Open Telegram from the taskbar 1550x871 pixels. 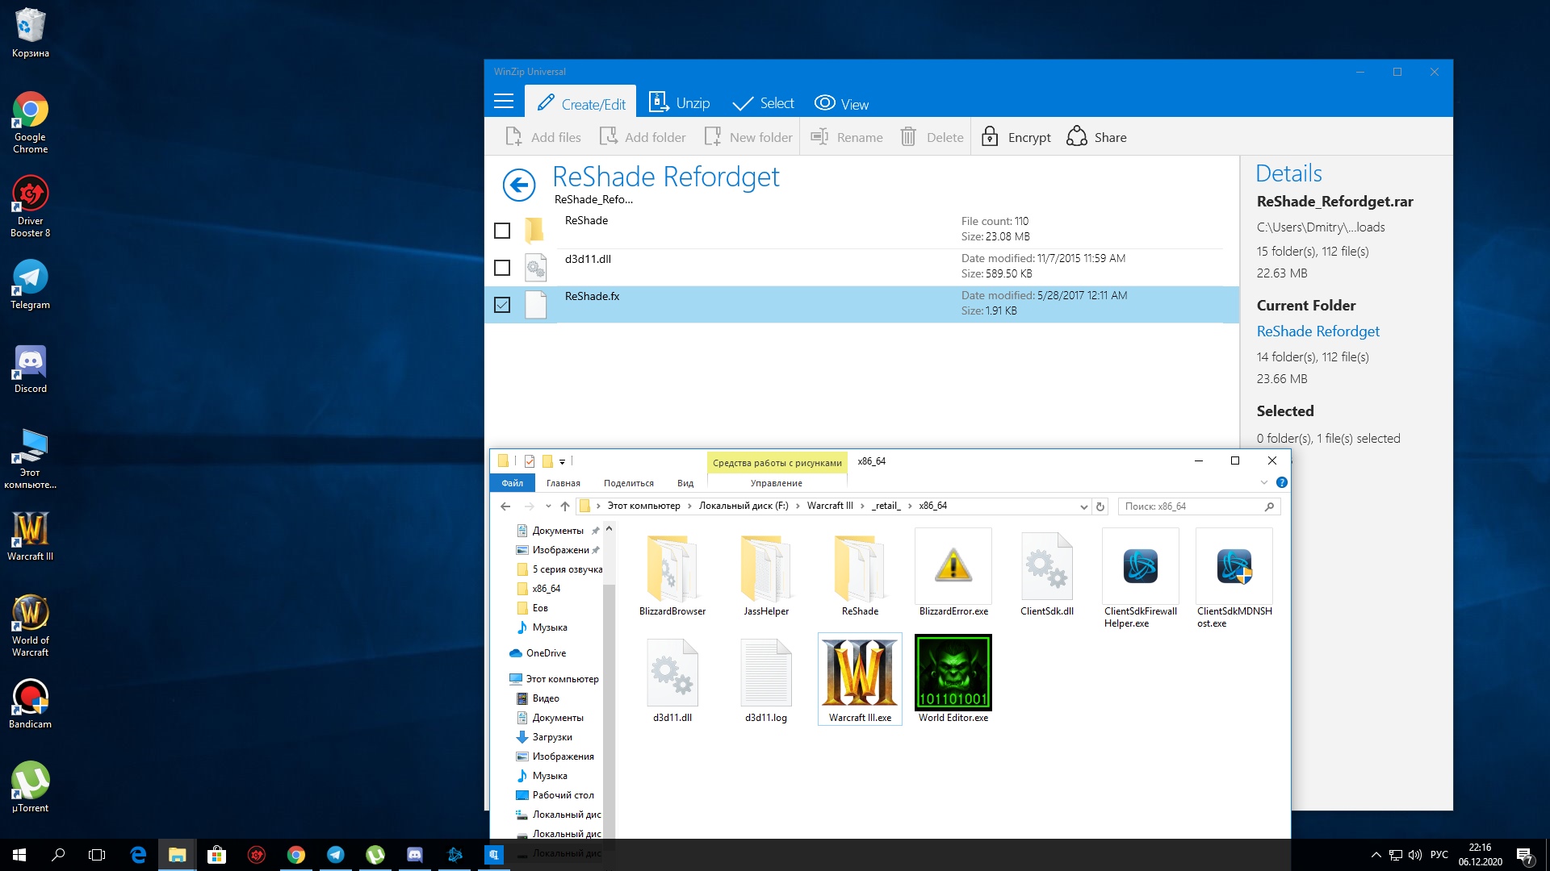point(335,855)
